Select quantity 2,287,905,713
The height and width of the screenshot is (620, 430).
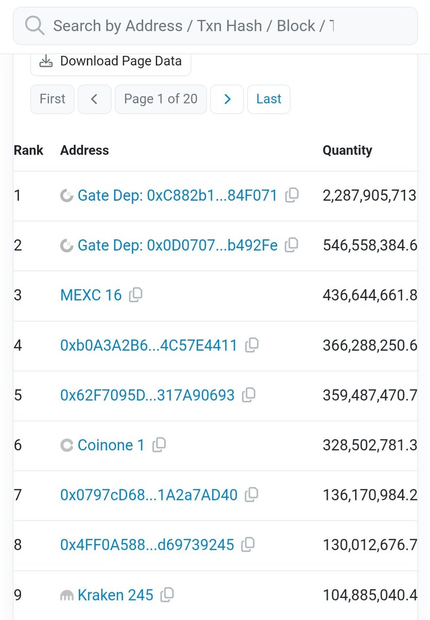(x=370, y=196)
